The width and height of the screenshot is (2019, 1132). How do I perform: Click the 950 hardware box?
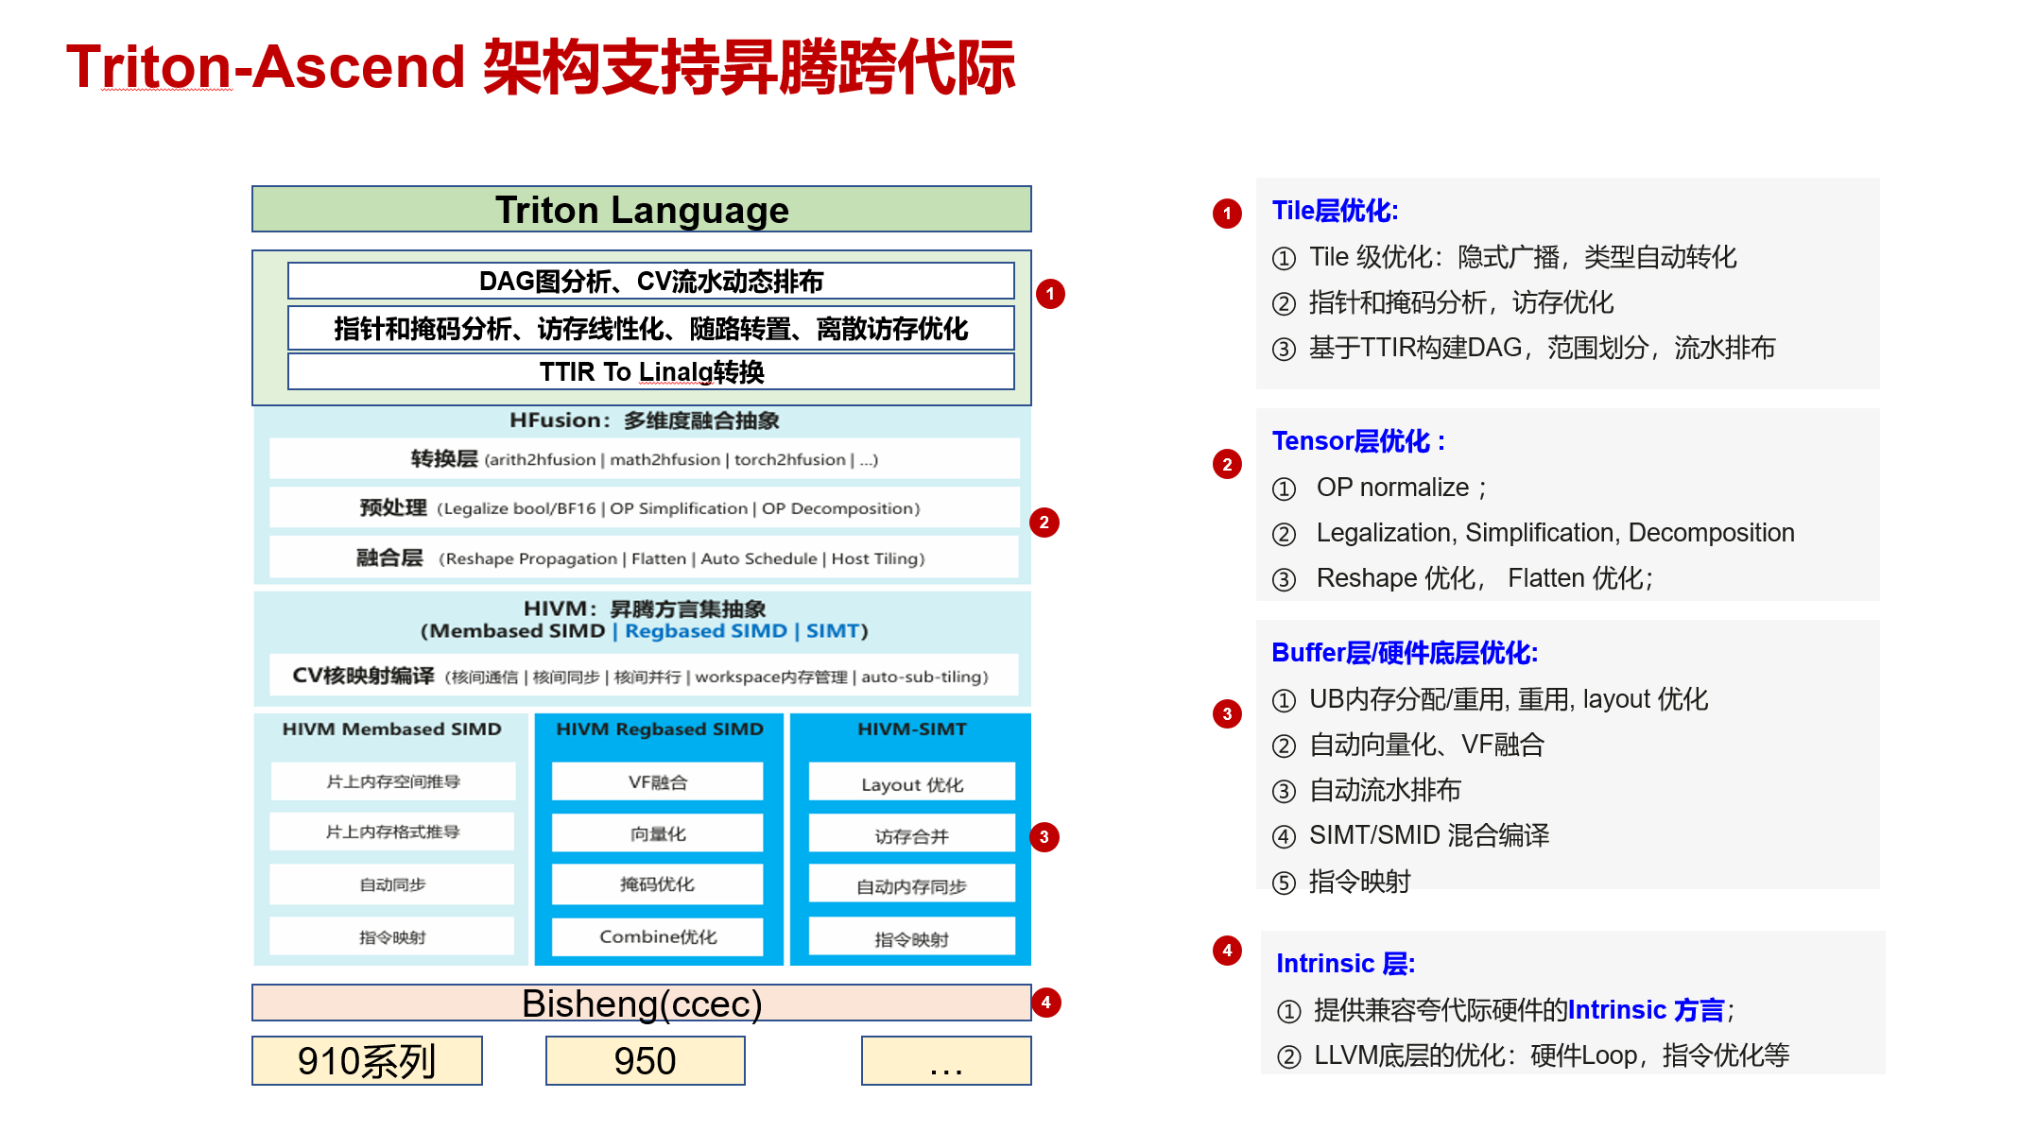[x=645, y=1061]
